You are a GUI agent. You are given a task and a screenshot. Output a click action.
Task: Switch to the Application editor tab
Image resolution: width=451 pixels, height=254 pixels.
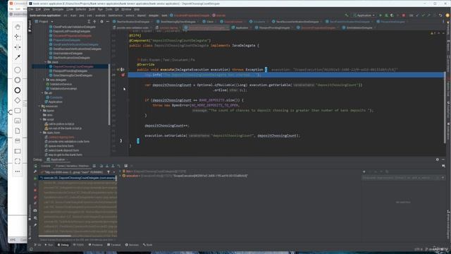click(x=240, y=28)
